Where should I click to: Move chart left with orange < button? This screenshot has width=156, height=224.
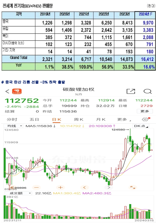pyautogui.click(x=84, y=187)
